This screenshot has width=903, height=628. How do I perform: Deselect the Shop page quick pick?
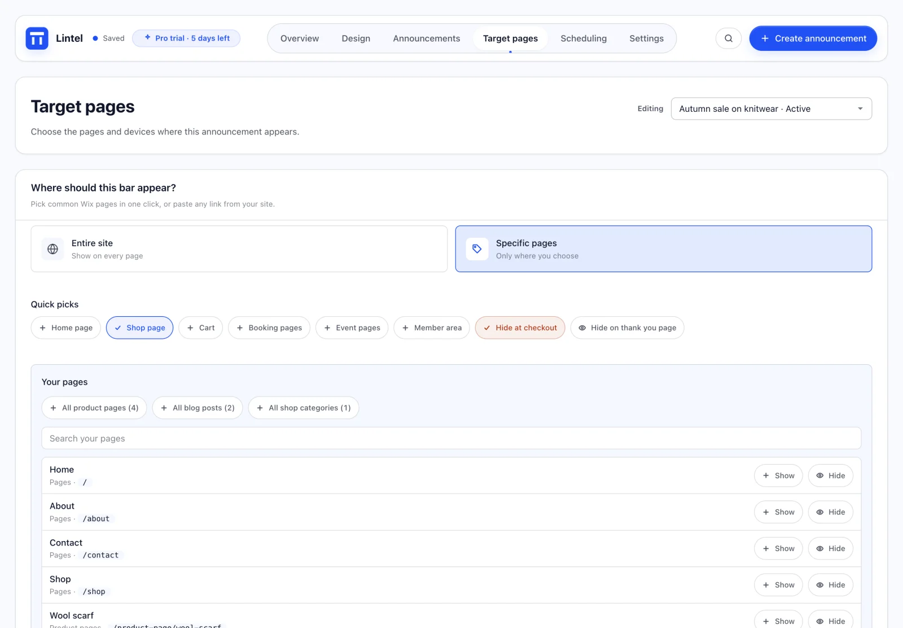click(x=139, y=328)
